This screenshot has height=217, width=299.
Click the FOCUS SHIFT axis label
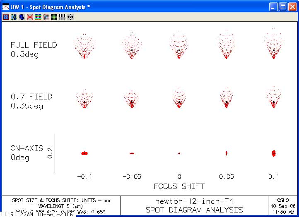[179, 186]
